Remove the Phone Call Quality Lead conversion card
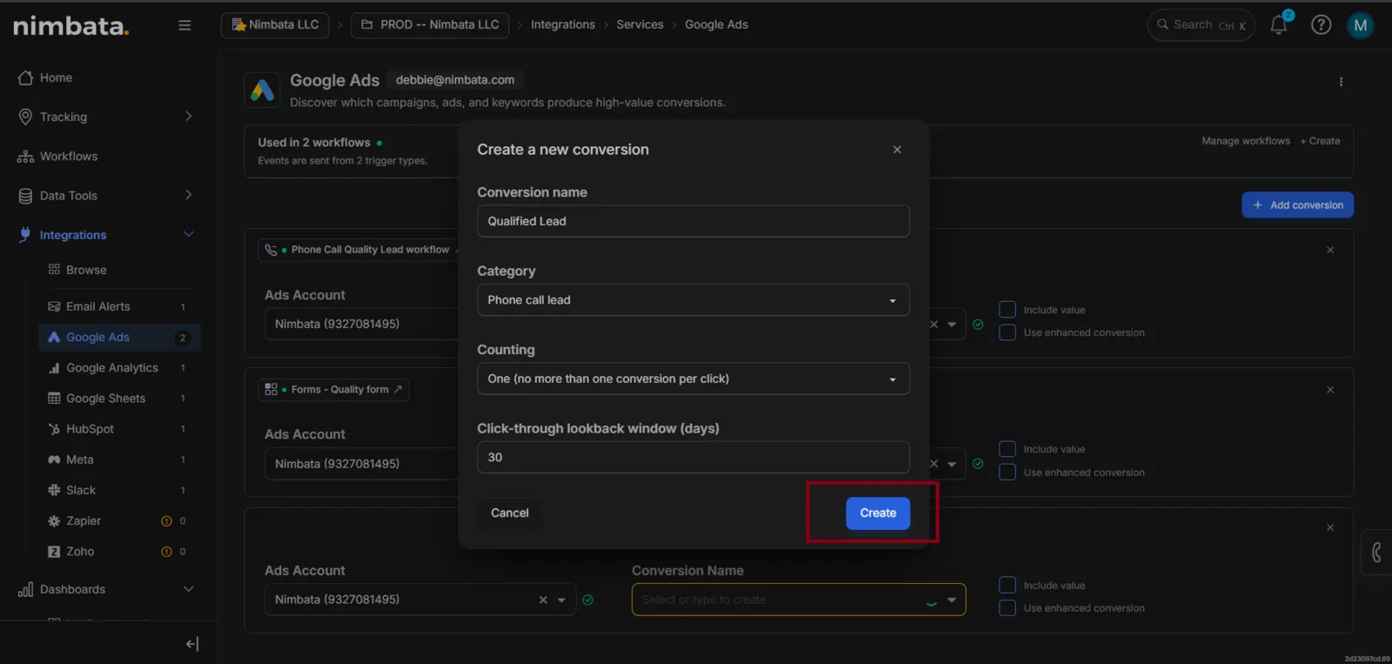The image size is (1392, 664). coord(1330,250)
